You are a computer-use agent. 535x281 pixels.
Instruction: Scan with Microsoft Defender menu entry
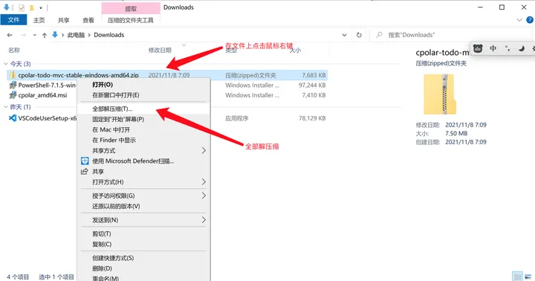[143, 161]
